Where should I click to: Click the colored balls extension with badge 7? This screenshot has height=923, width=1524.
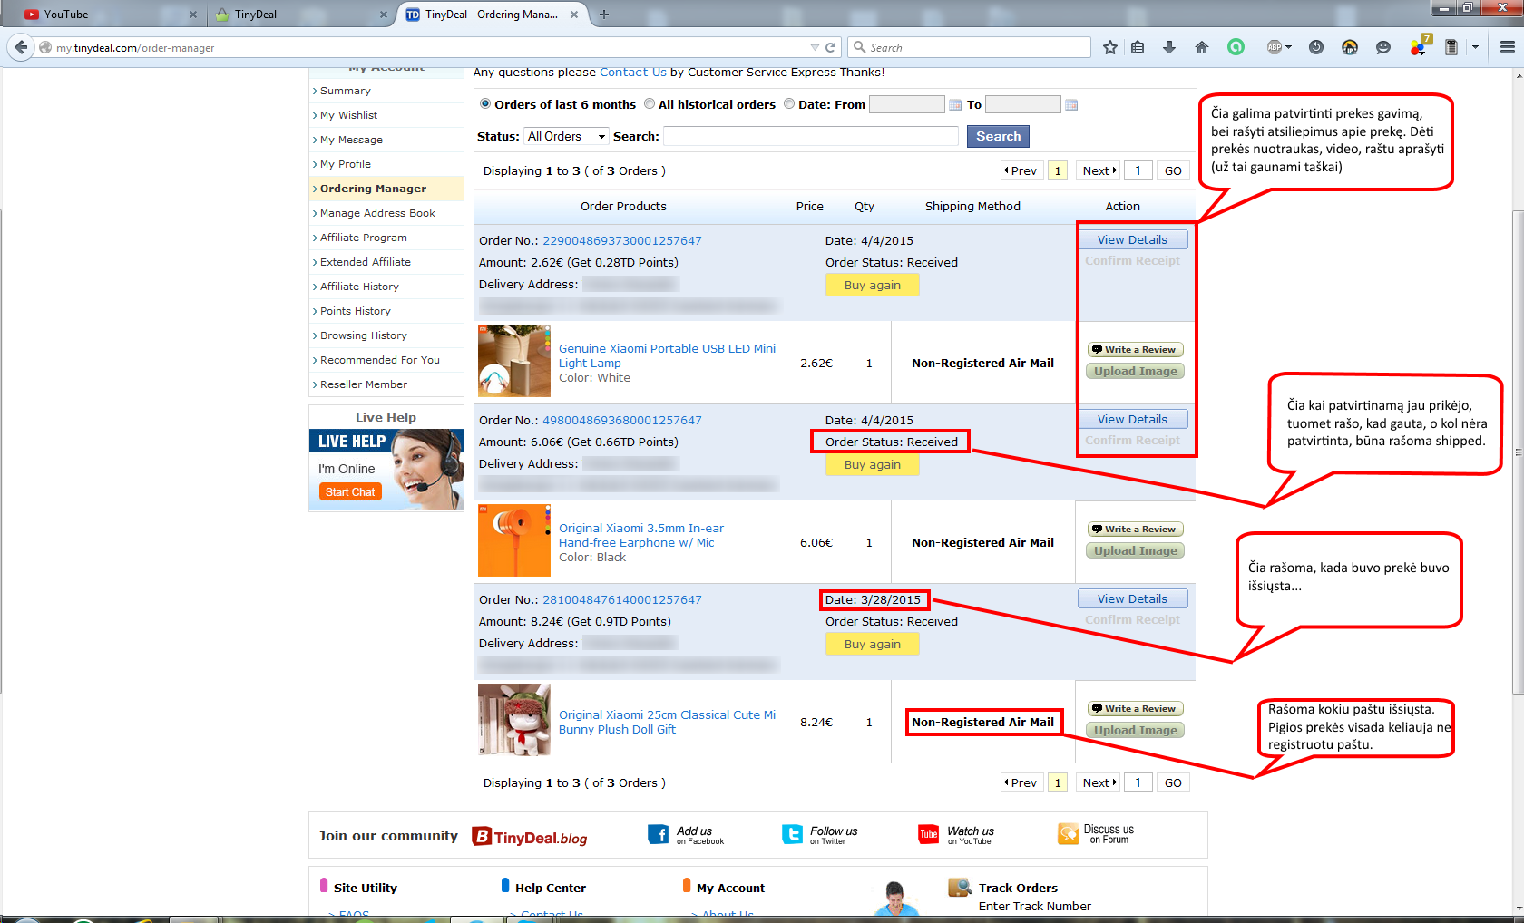pos(1419,46)
